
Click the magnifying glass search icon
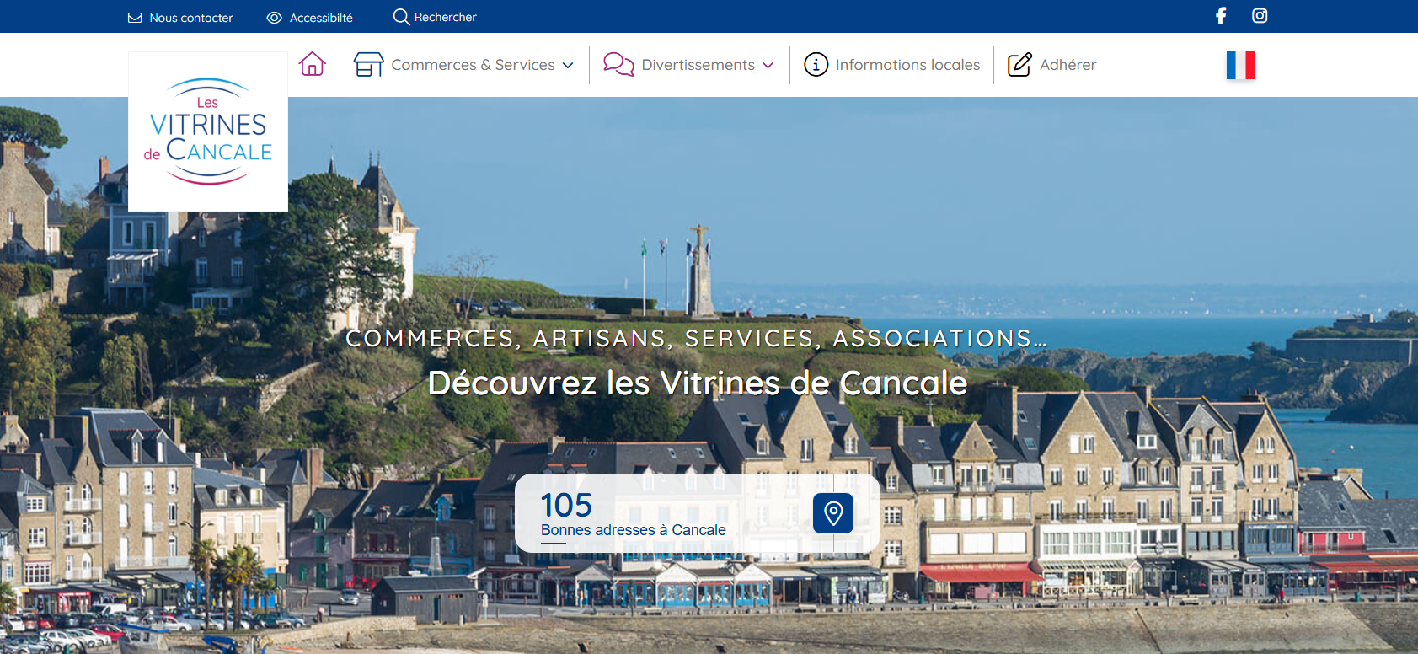point(401,17)
